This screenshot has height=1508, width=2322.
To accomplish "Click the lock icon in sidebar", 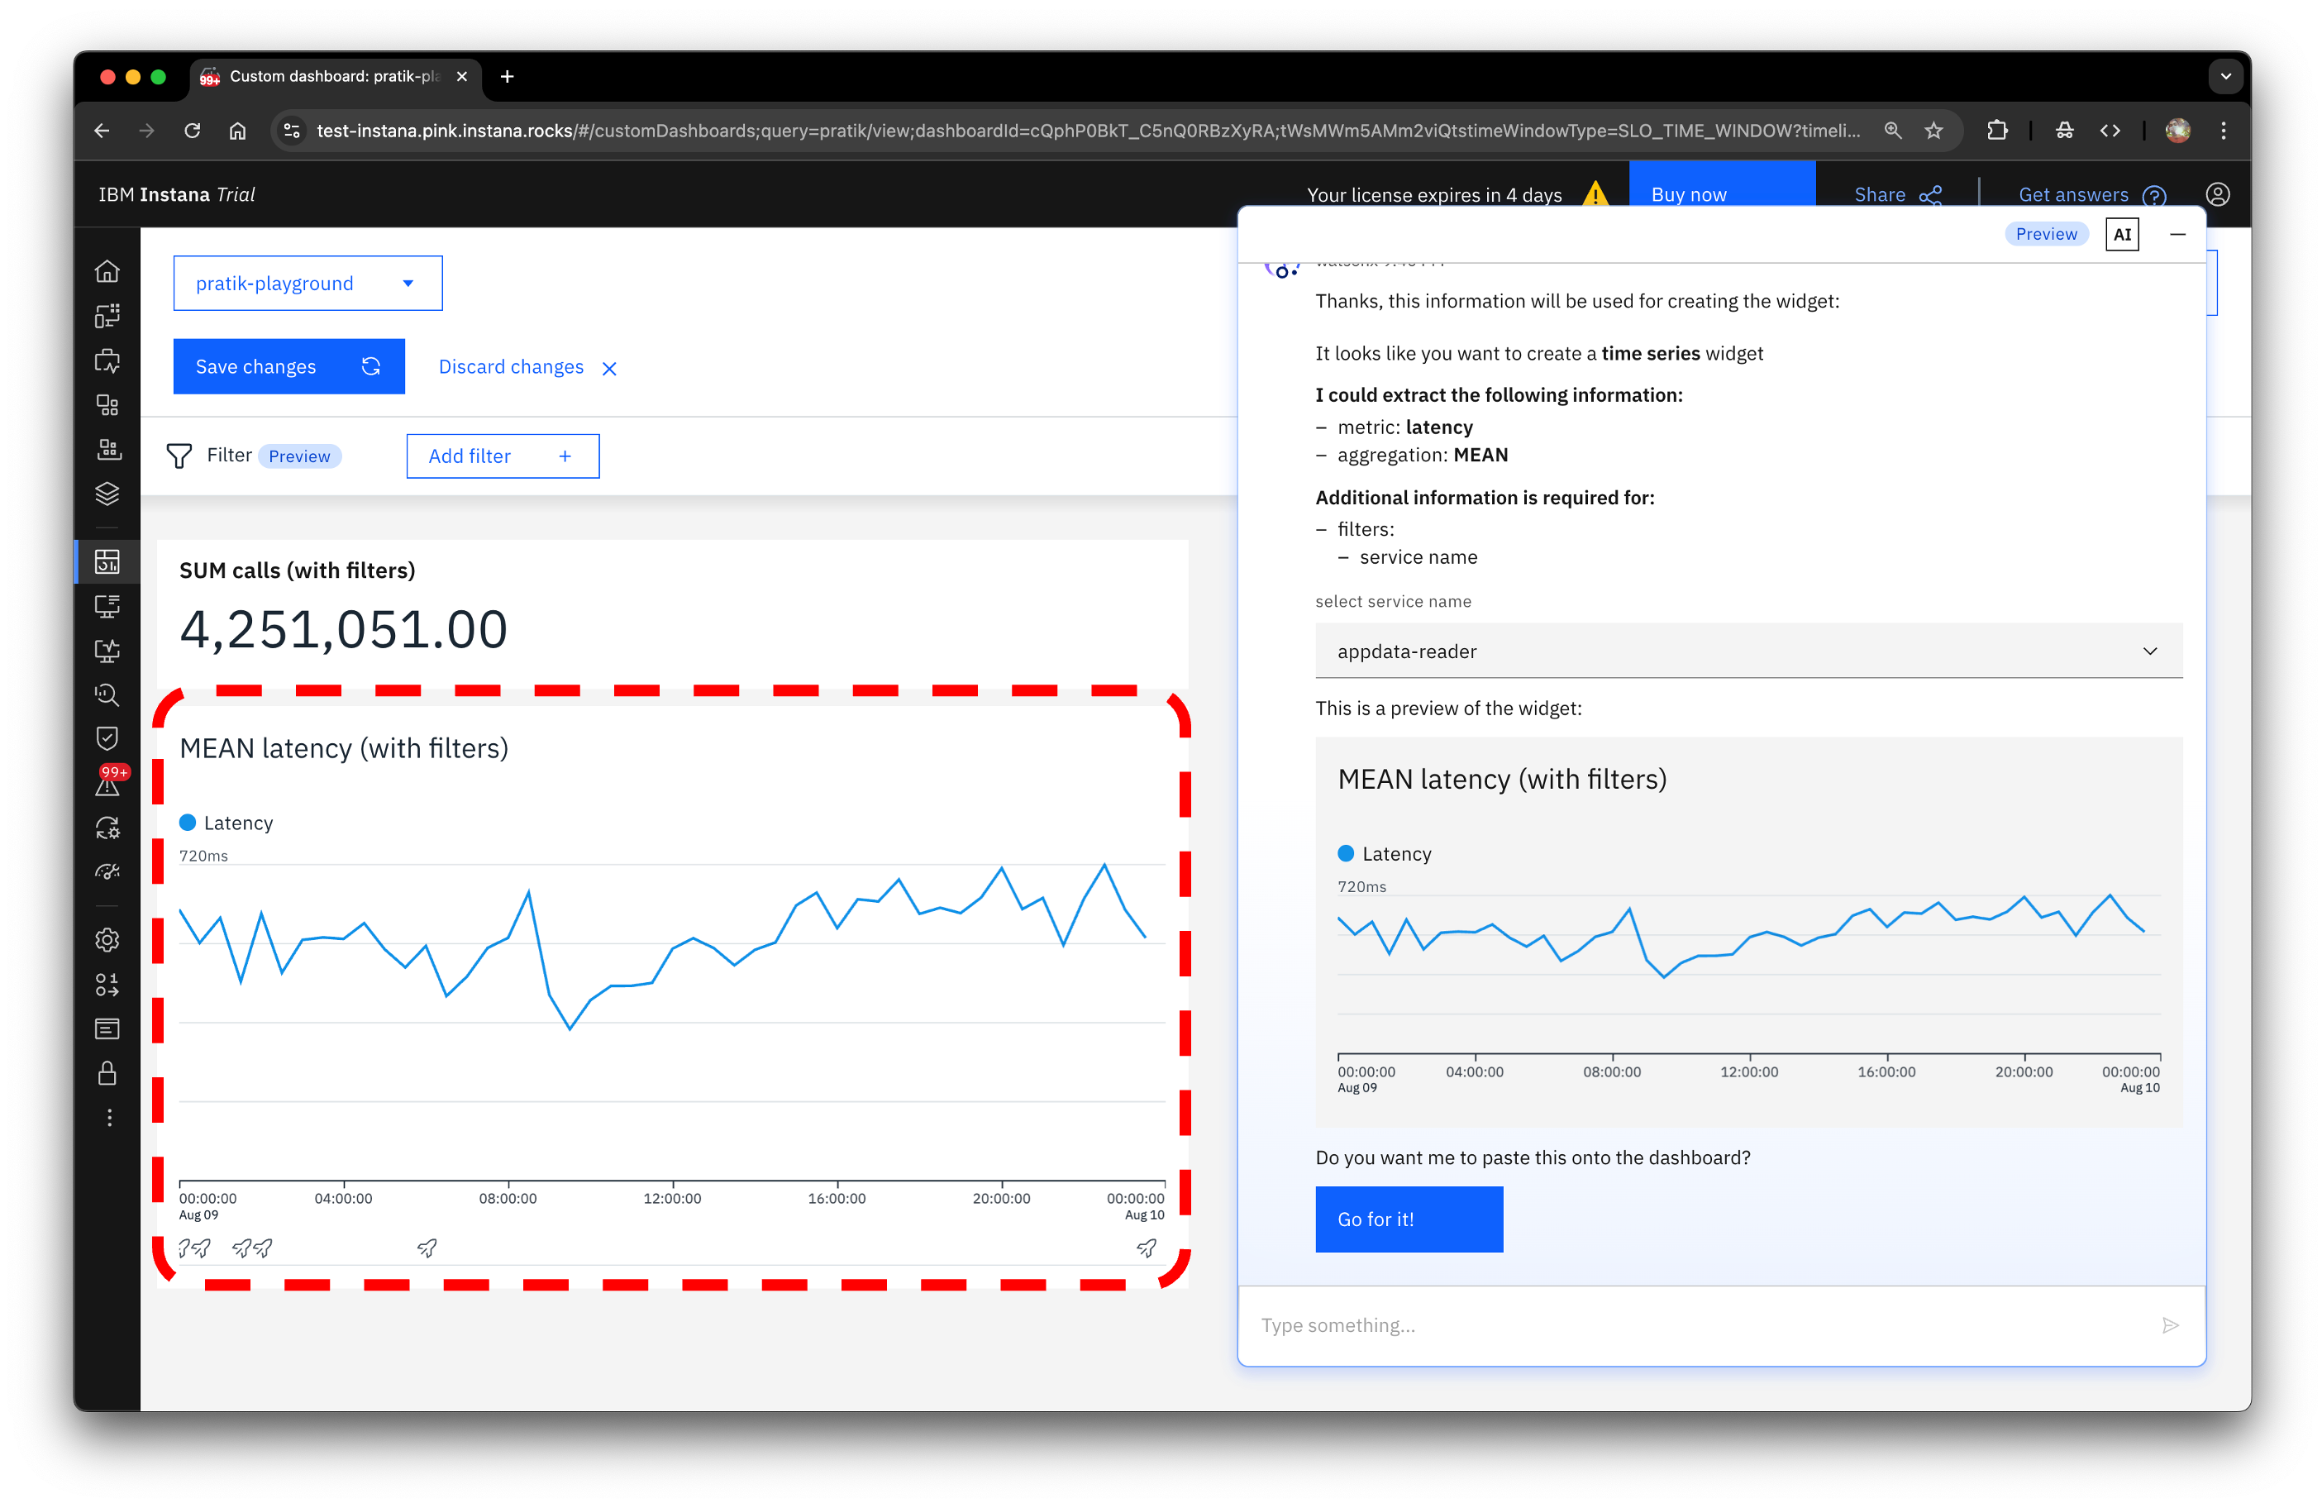I will click(x=107, y=1072).
